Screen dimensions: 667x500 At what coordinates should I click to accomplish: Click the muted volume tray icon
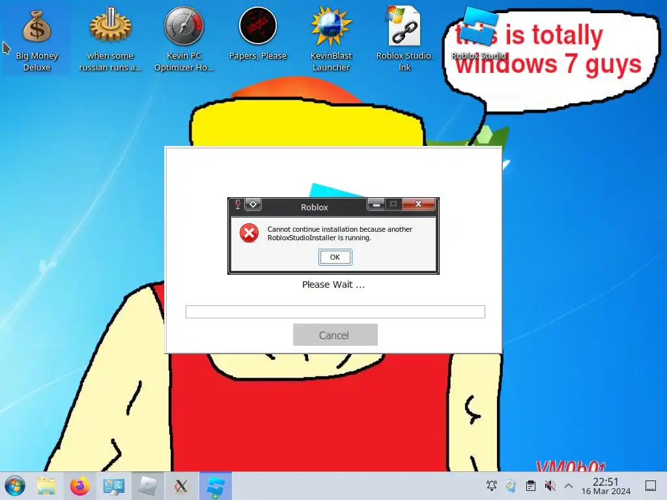[x=550, y=486]
